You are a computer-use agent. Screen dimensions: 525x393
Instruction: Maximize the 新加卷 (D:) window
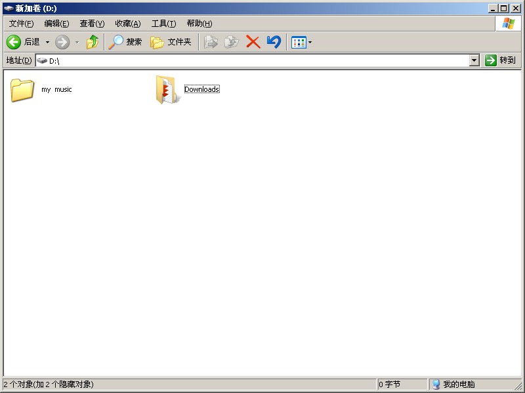(x=503, y=9)
